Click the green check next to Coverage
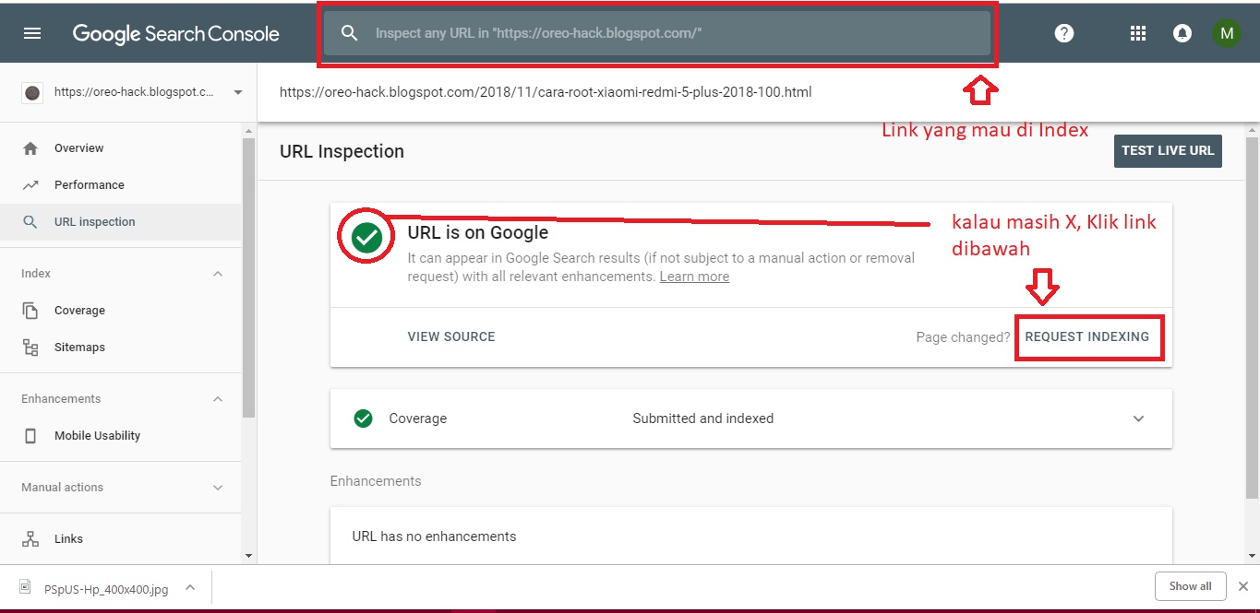Image resolution: width=1260 pixels, height=613 pixels. tap(364, 418)
